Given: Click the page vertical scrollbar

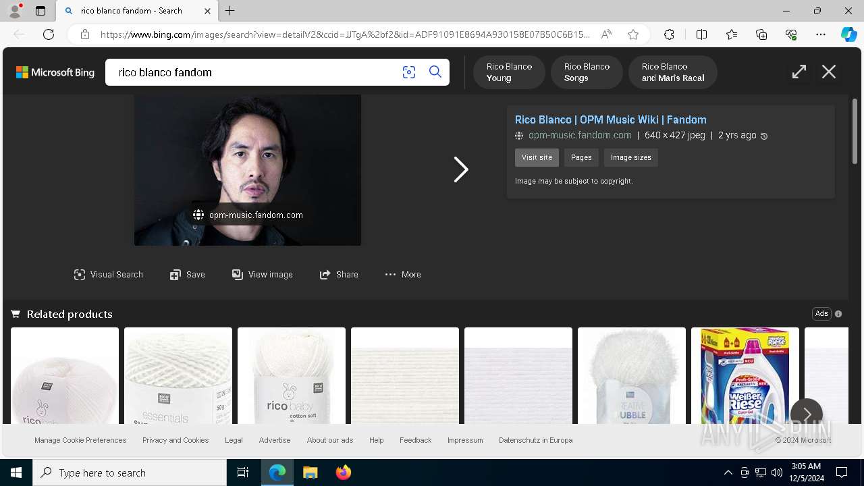Looking at the screenshot, I should pyautogui.click(x=855, y=131).
